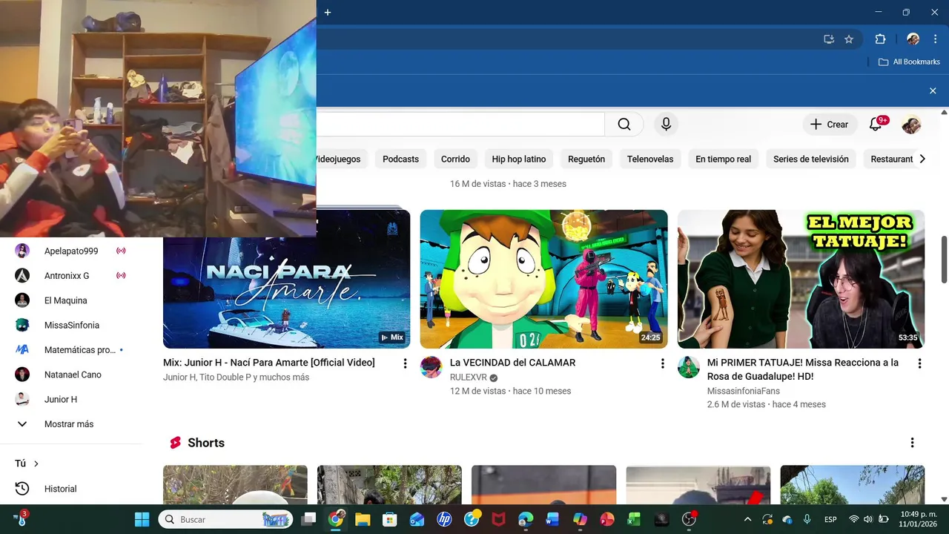This screenshot has width=949, height=534.
Task: Select the Series de televisión chip
Action: coord(811,159)
